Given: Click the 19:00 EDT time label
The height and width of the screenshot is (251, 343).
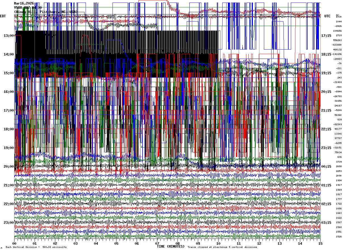Looking at the screenshot, I should pyautogui.click(x=9, y=148).
